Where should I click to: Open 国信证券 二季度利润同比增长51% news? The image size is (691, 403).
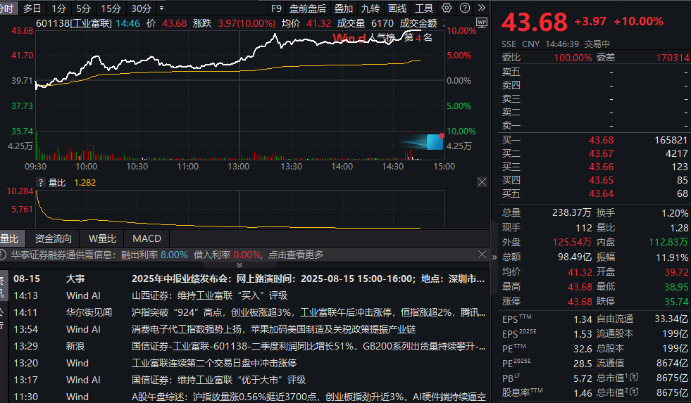pyautogui.click(x=309, y=346)
